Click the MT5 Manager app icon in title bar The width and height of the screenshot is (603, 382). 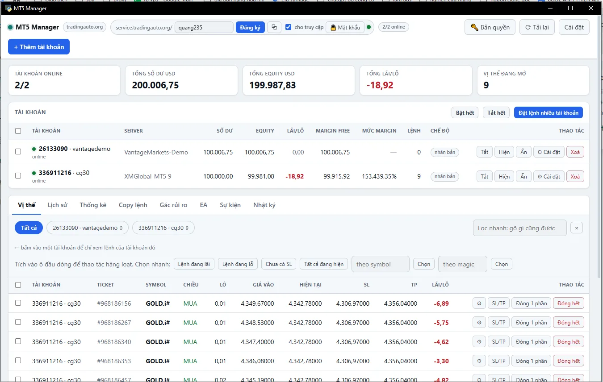point(8,8)
